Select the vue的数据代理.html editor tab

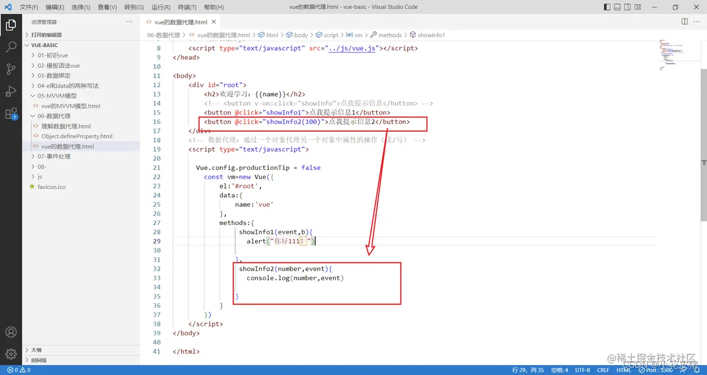point(181,22)
